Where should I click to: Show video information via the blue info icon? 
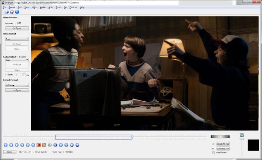click(17, 12)
